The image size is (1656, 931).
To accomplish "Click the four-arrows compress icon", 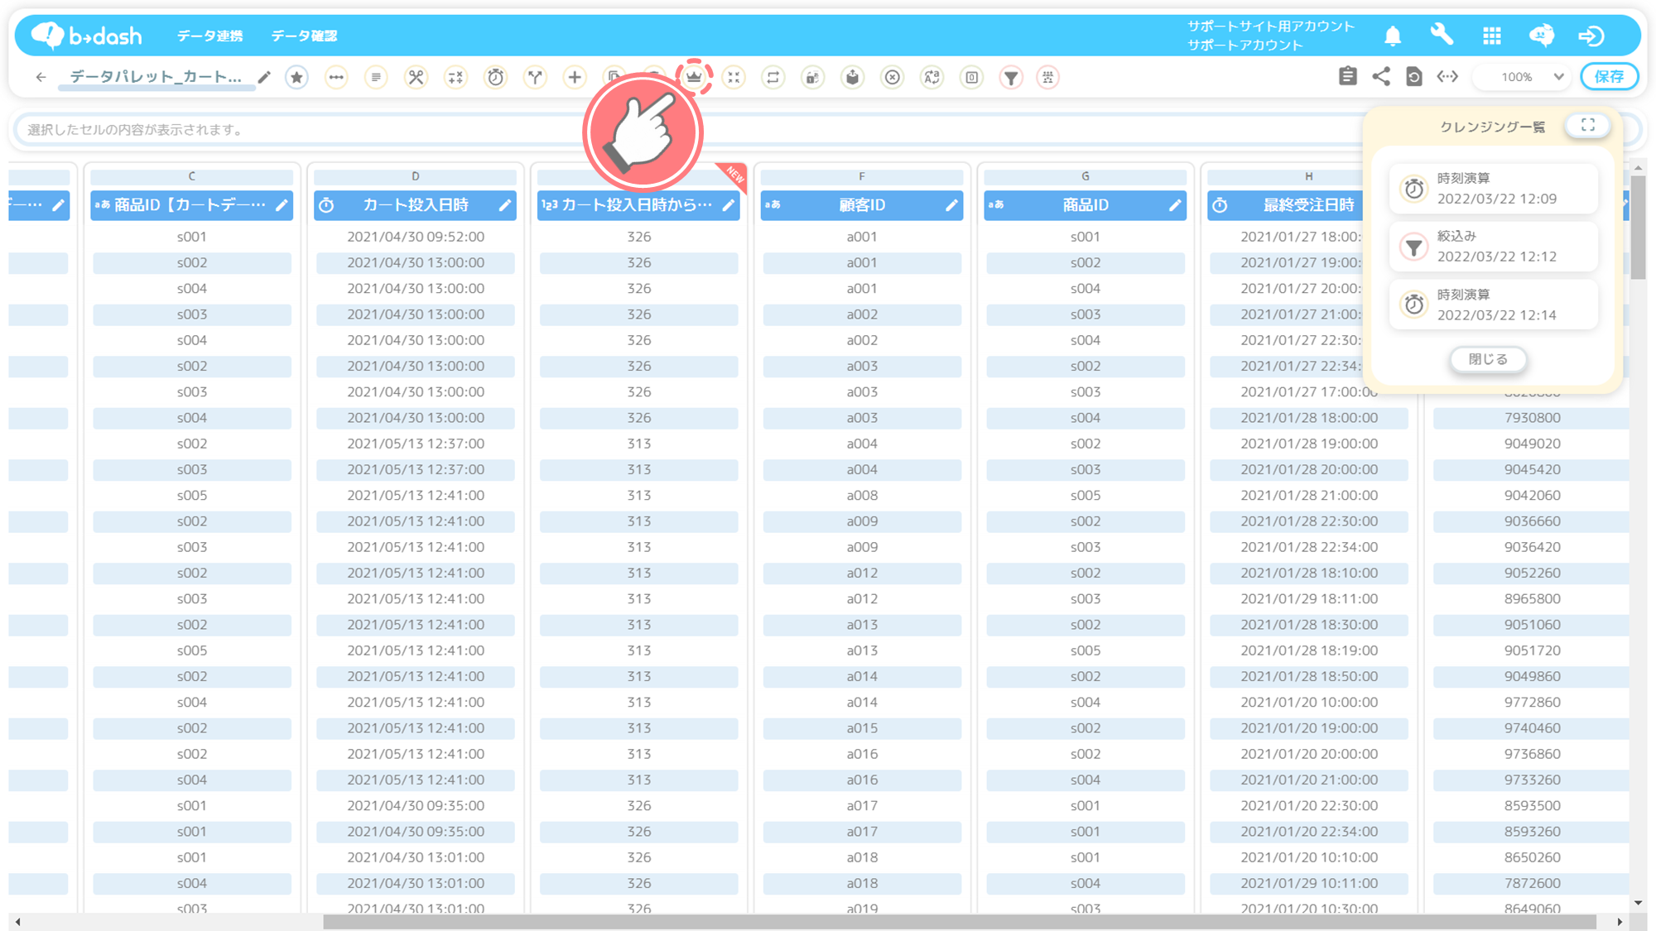I will (734, 77).
